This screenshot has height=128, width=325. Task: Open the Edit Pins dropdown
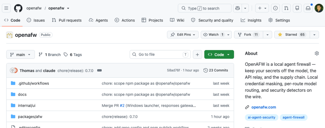pyautogui.click(x=183, y=35)
